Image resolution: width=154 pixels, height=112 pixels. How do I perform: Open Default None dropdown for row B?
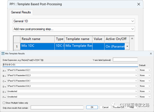(x=145, y=75)
